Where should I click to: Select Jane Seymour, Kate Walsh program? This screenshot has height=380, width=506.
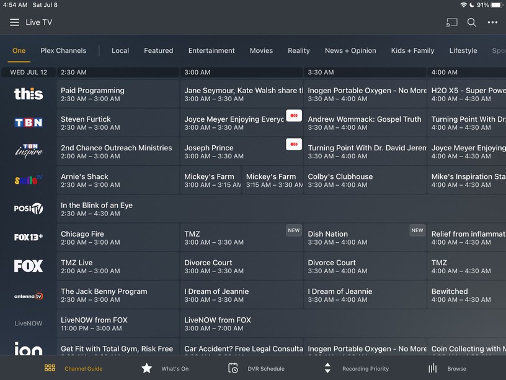click(x=241, y=94)
